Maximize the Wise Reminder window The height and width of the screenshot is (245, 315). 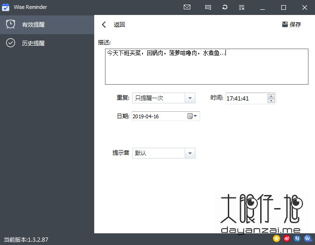284,7
